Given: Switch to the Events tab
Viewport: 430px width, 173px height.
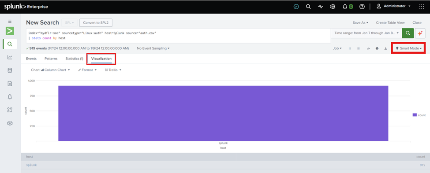Looking at the screenshot, I should click(31, 59).
